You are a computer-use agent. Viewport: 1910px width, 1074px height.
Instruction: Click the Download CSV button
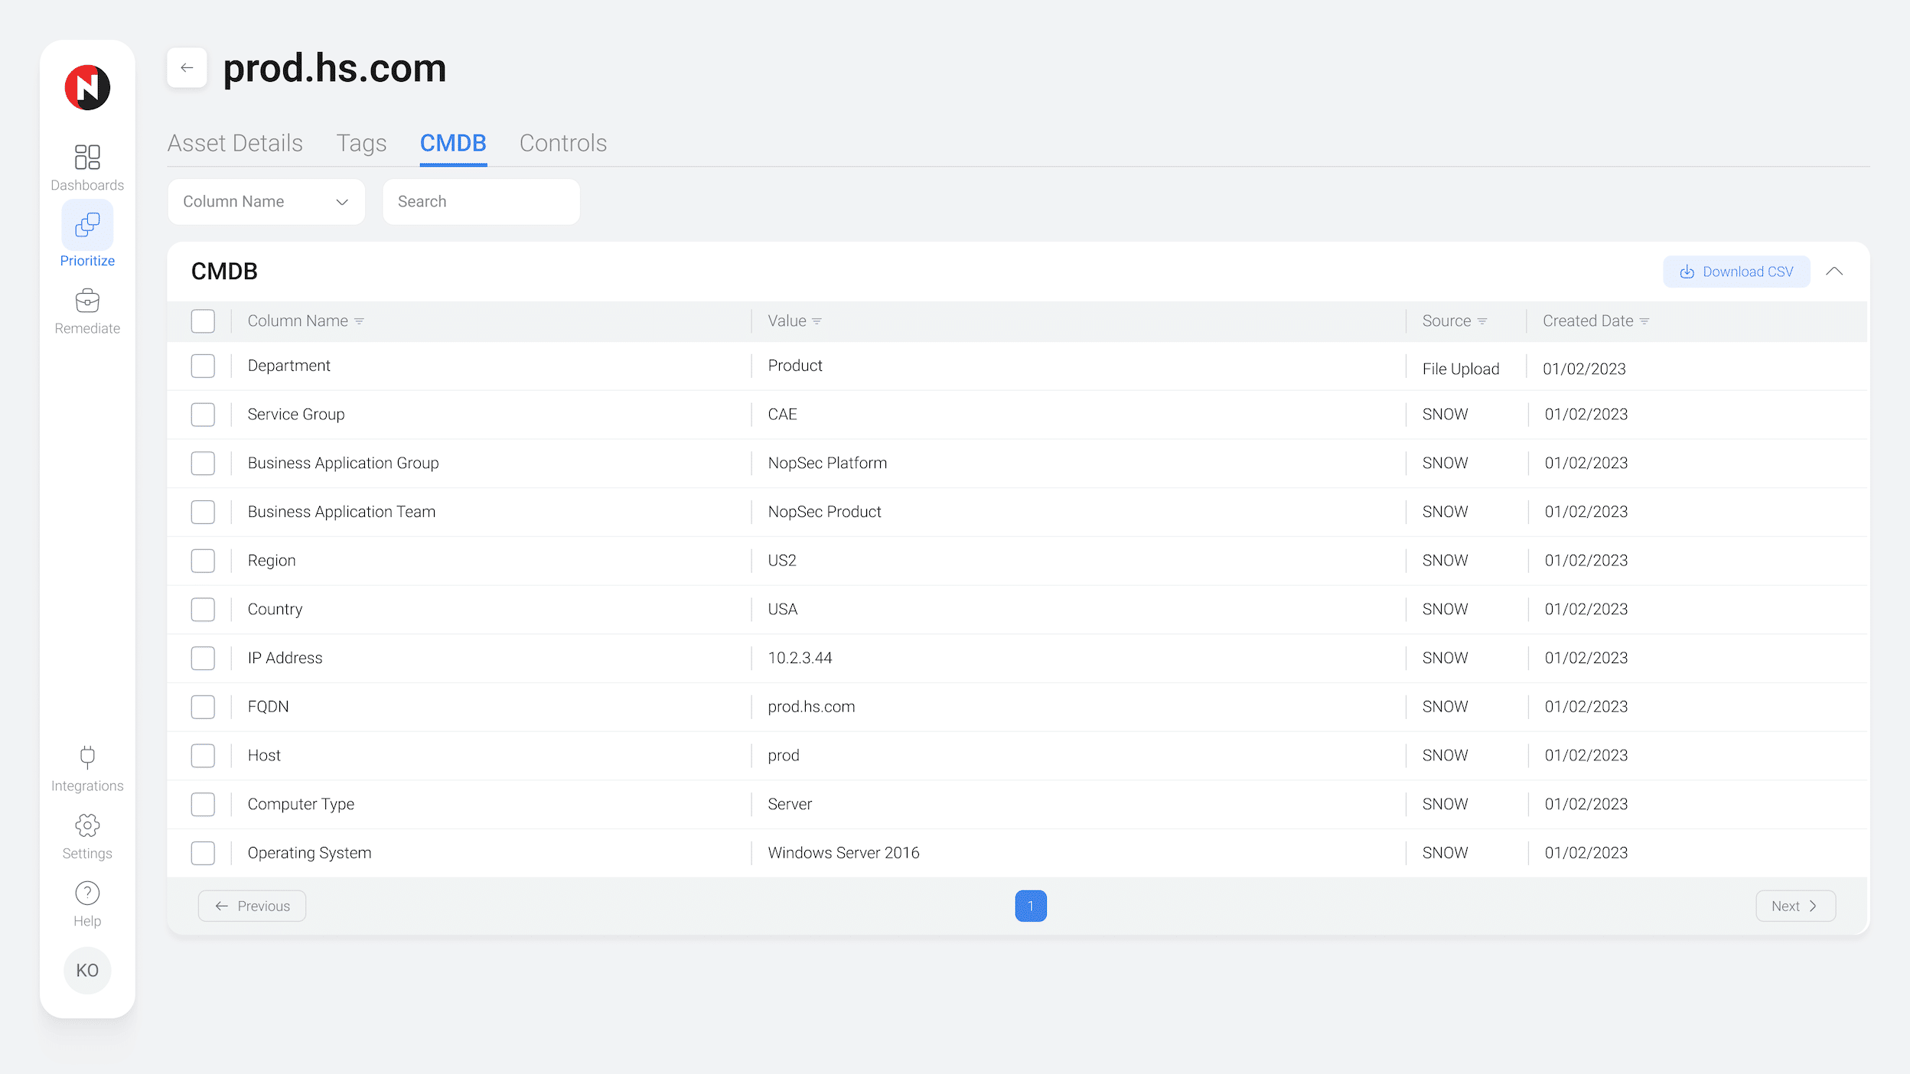(x=1736, y=272)
